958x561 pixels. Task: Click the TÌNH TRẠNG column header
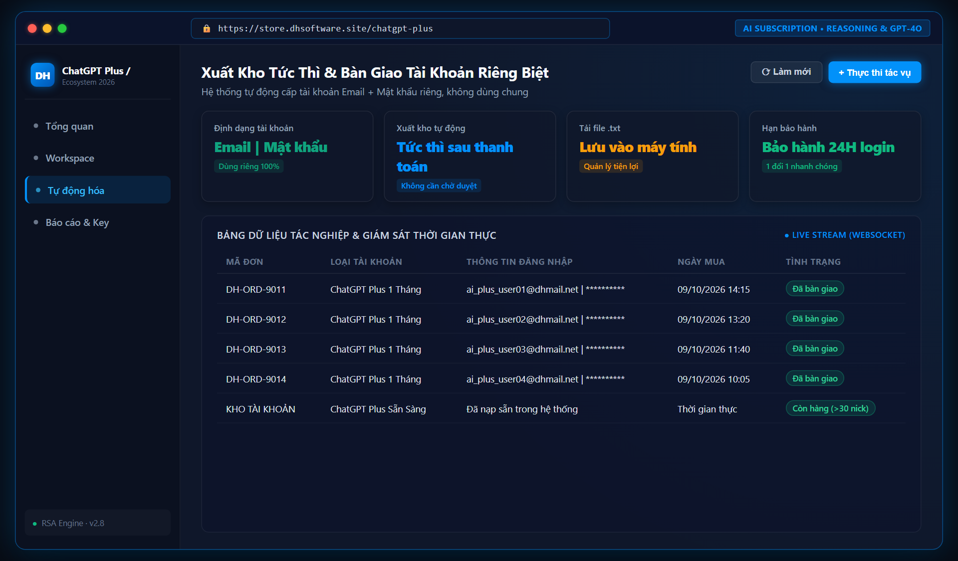coord(813,262)
